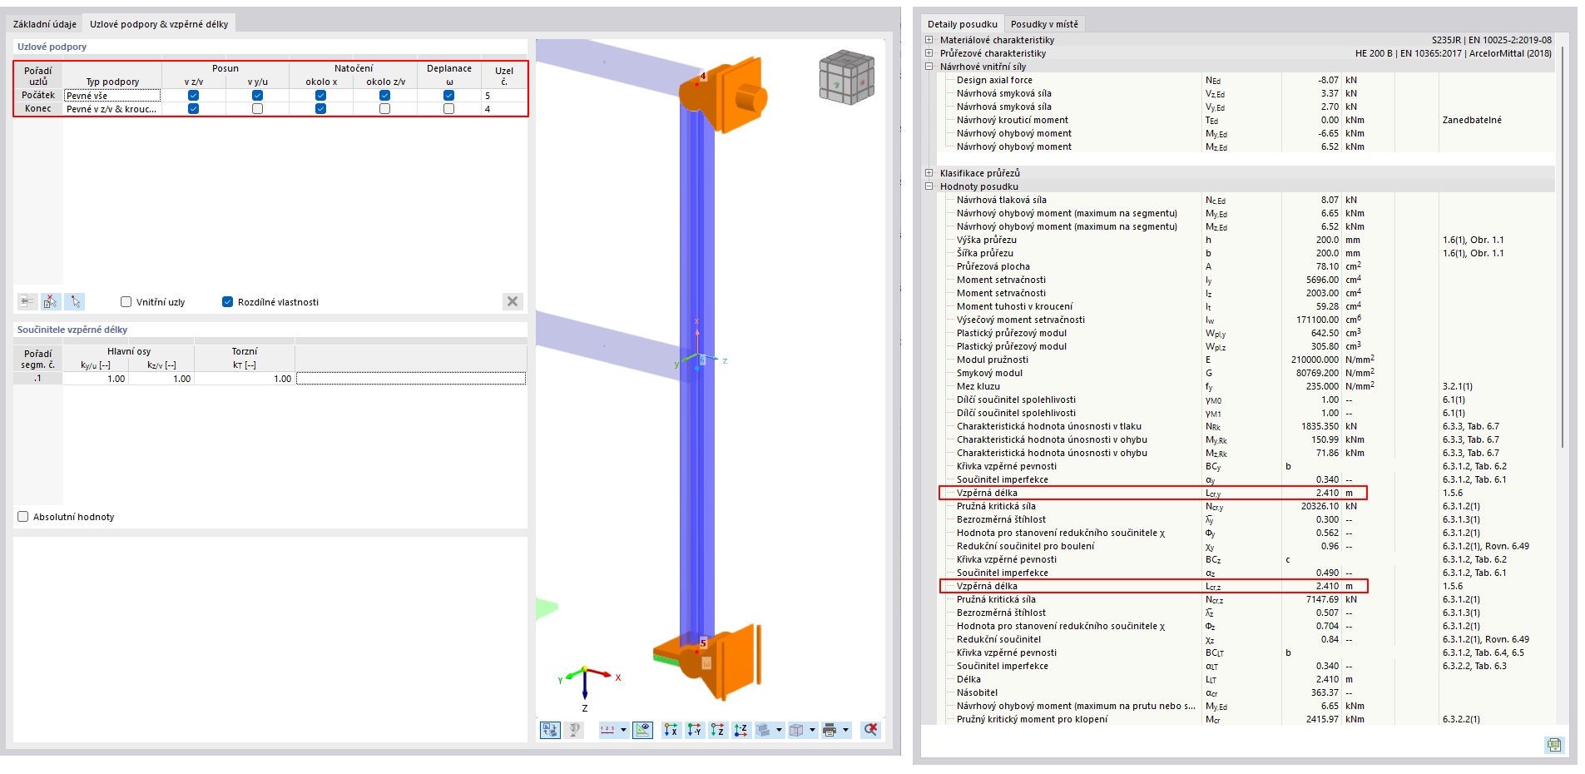Screen dimensions: 1585x774
Task: Click the insert row icon below supports table
Action: coord(27,301)
